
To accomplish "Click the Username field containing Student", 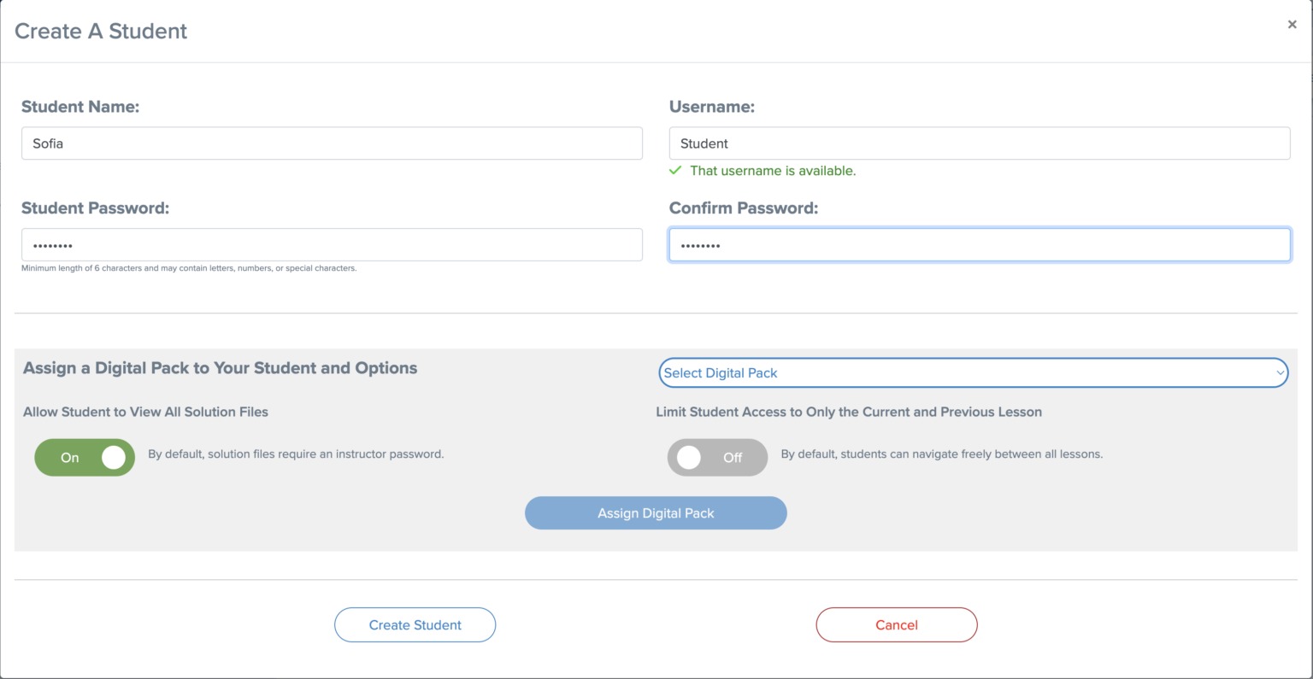I will click(x=979, y=143).
